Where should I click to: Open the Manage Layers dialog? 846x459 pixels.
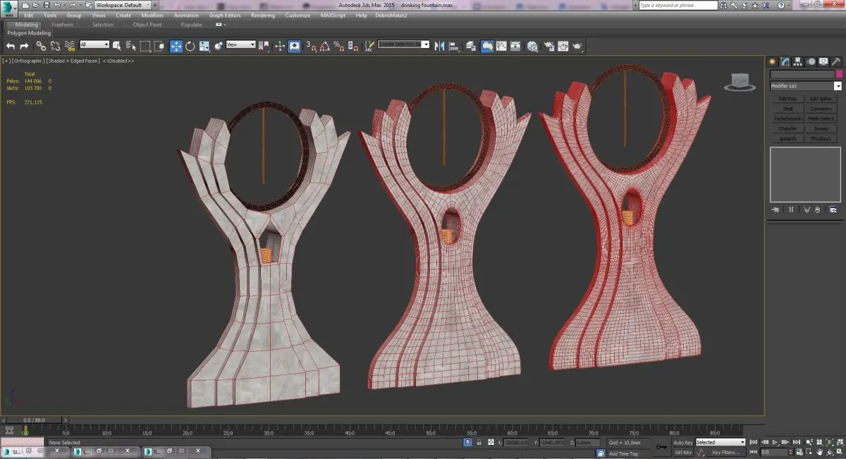pyautogui.click(x=471, y=46)
